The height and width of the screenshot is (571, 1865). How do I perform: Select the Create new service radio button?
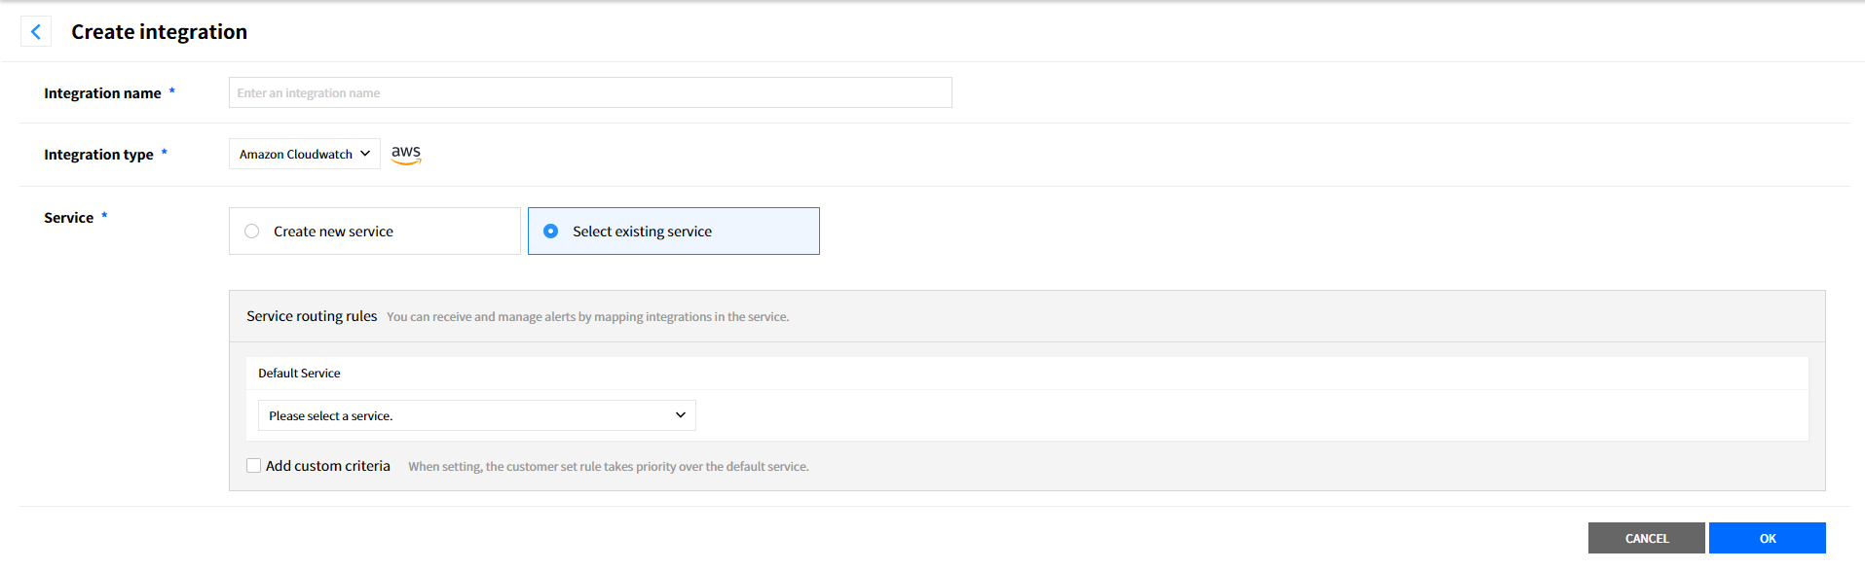pos(252,232)
